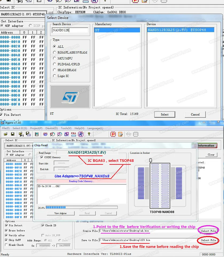Click the IC chip test icon after TEST
The image size is (224, 257).
tap(136, 134)
